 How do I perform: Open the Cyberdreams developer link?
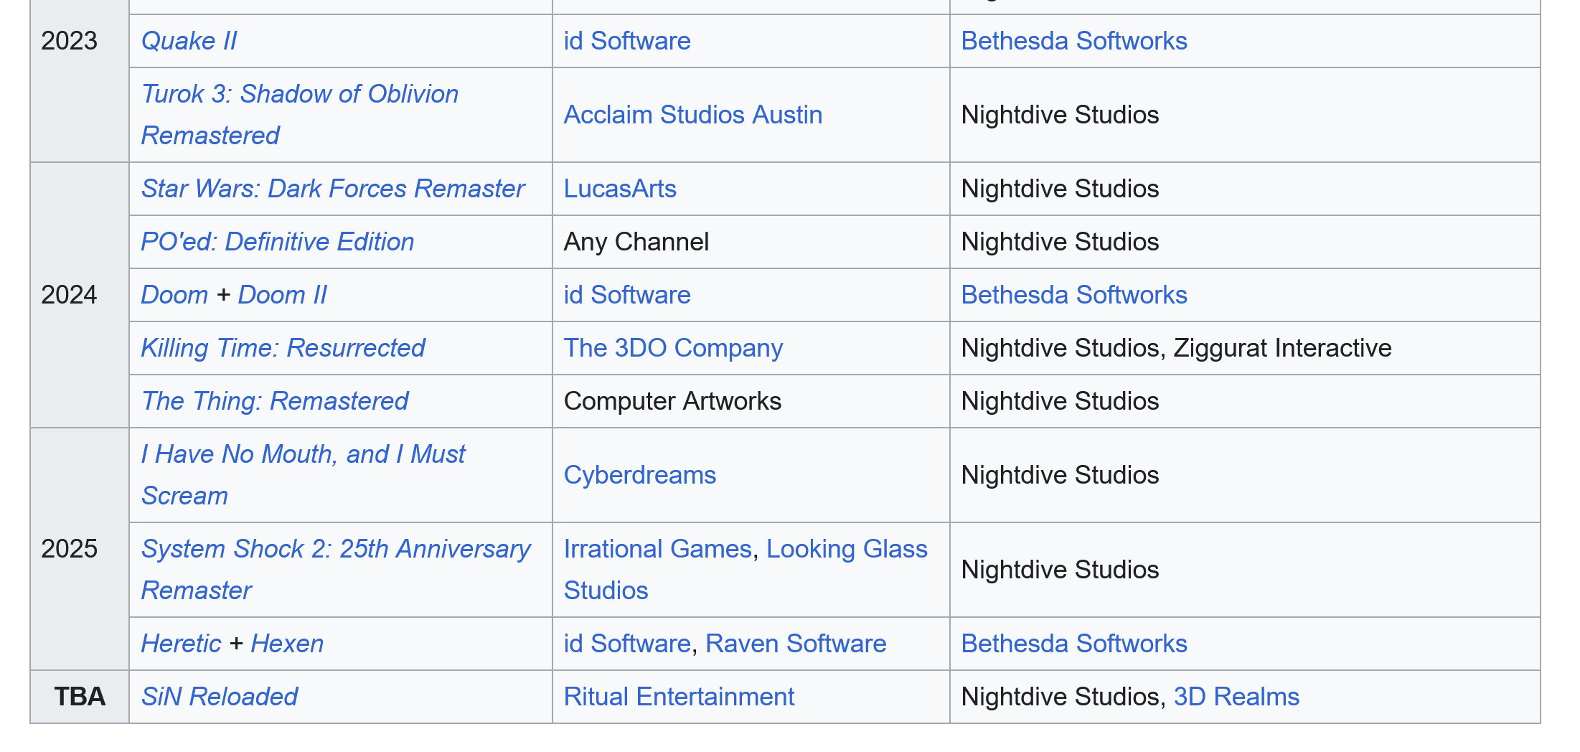[639, 475]
